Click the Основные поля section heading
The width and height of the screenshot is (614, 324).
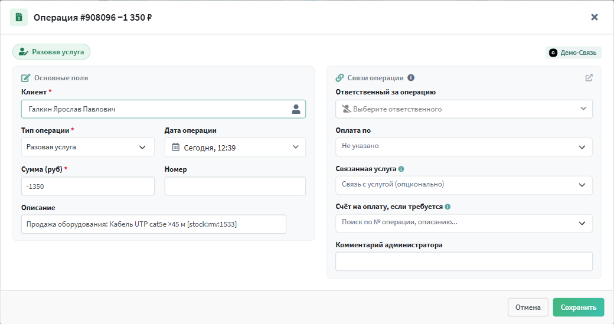coord(61,78)
